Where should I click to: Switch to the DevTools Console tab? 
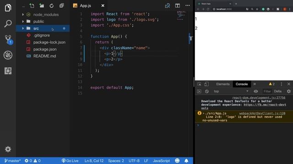point(242,84)
